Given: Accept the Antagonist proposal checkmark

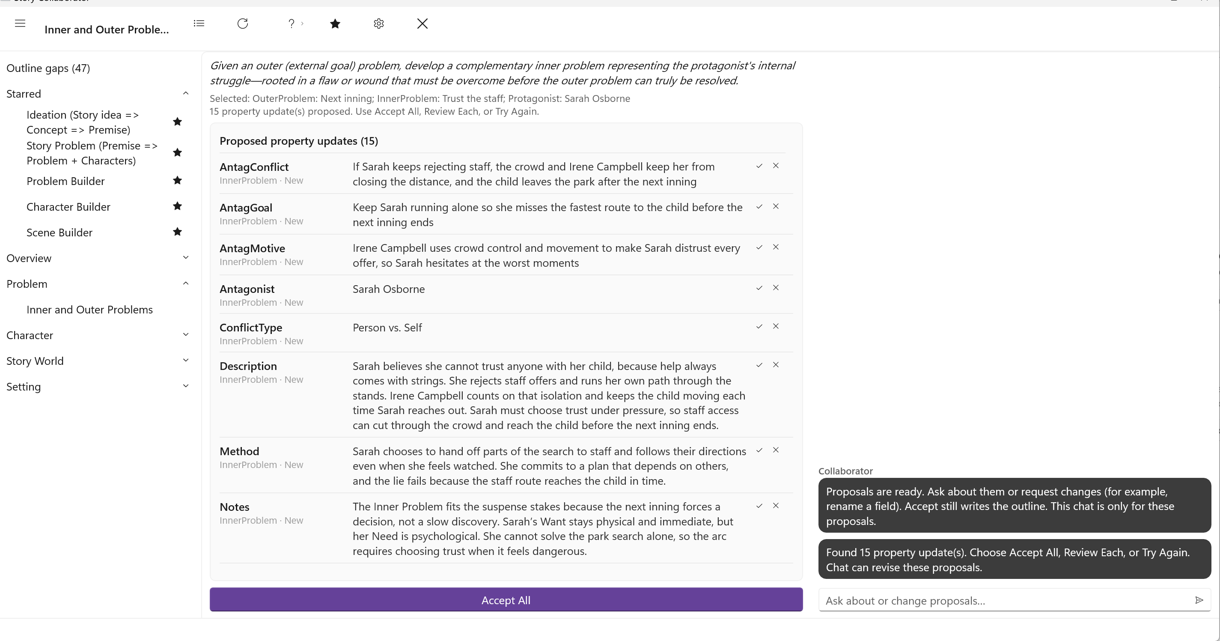Looking at the screenshot, I should point(759,288).
